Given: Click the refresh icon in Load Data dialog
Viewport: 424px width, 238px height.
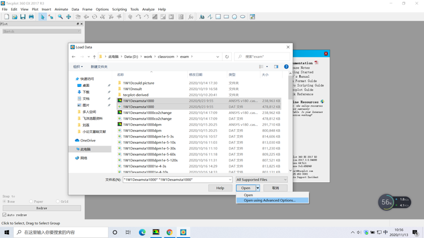Looking at the screenshot, I should click(x=227, y=56).
